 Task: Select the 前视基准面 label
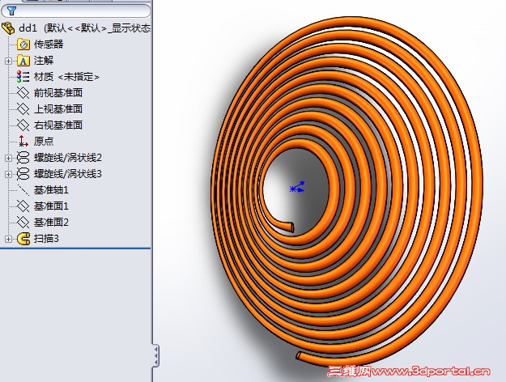pos(58,93)
